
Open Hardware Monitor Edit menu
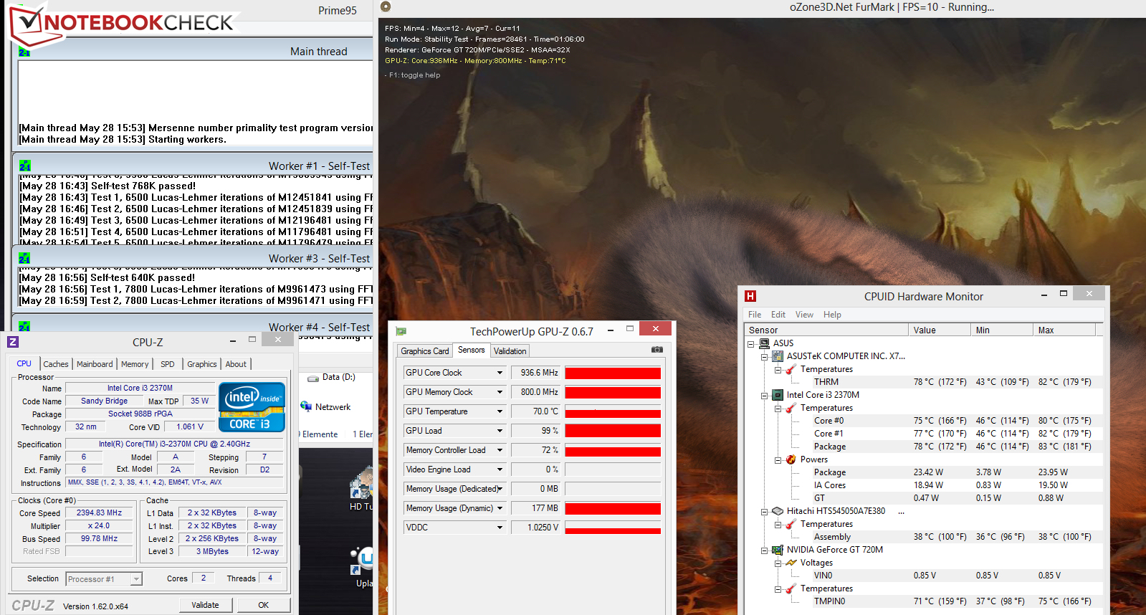click(x=778, y=315)
